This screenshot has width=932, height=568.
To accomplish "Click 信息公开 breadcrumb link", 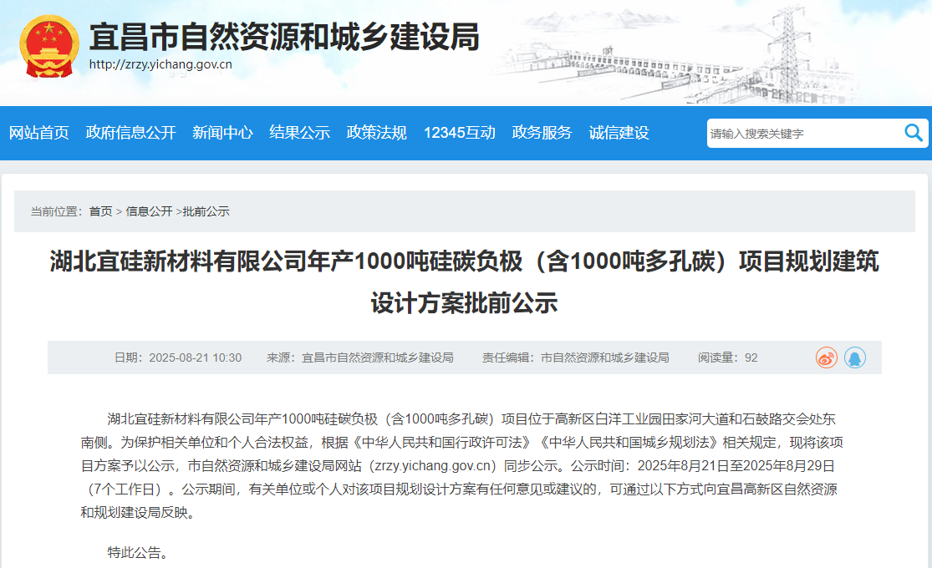I will coord(149,211).
